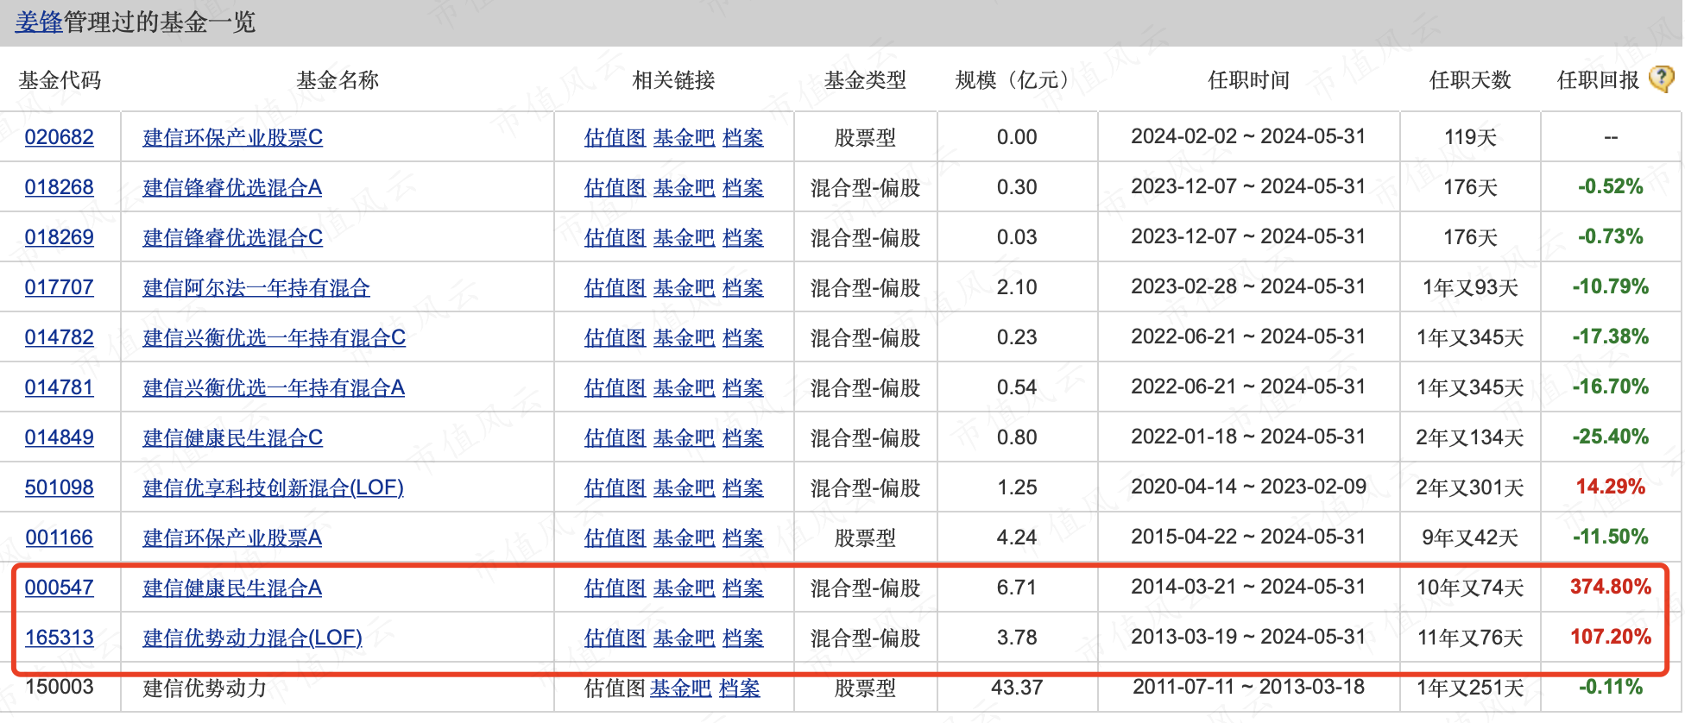Click 档案 for 建信阿尔法一年持有混合

[x=742, y=287]
